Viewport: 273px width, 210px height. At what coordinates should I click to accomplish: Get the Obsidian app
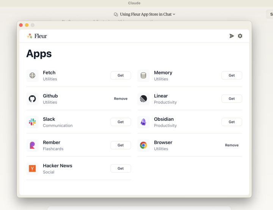(232, 122)
